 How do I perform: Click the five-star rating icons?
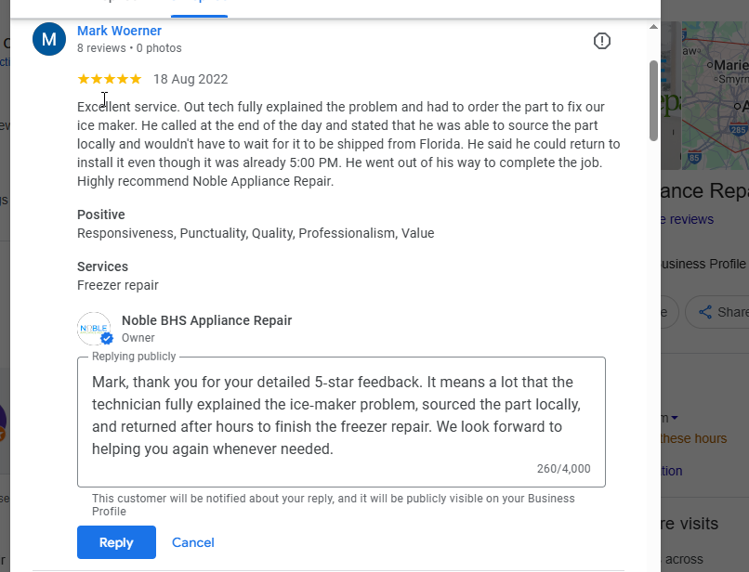point(110,79)
